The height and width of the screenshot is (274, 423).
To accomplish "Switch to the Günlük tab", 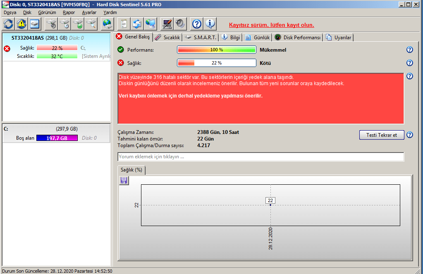I will (257, 38).
